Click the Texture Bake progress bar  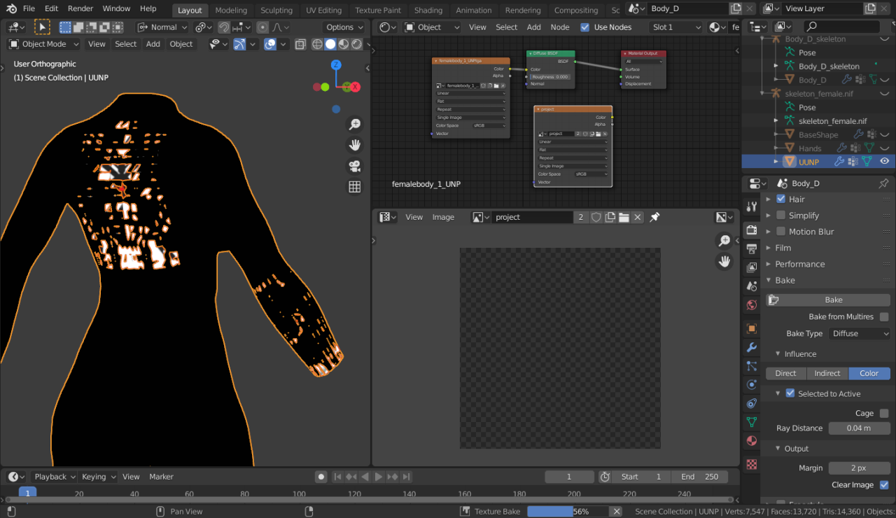pyautogui.click(x=567, y=512)
